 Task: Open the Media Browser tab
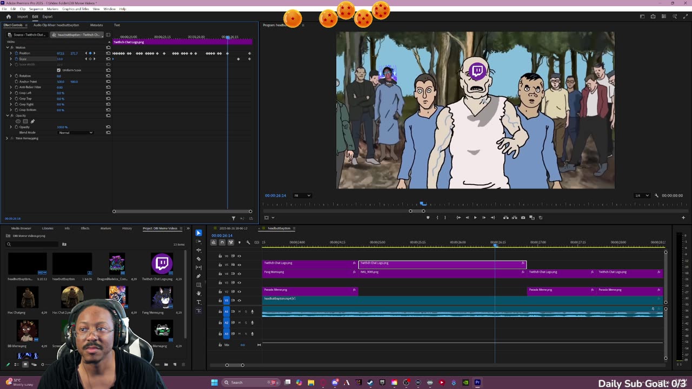(x=21, y=228)
